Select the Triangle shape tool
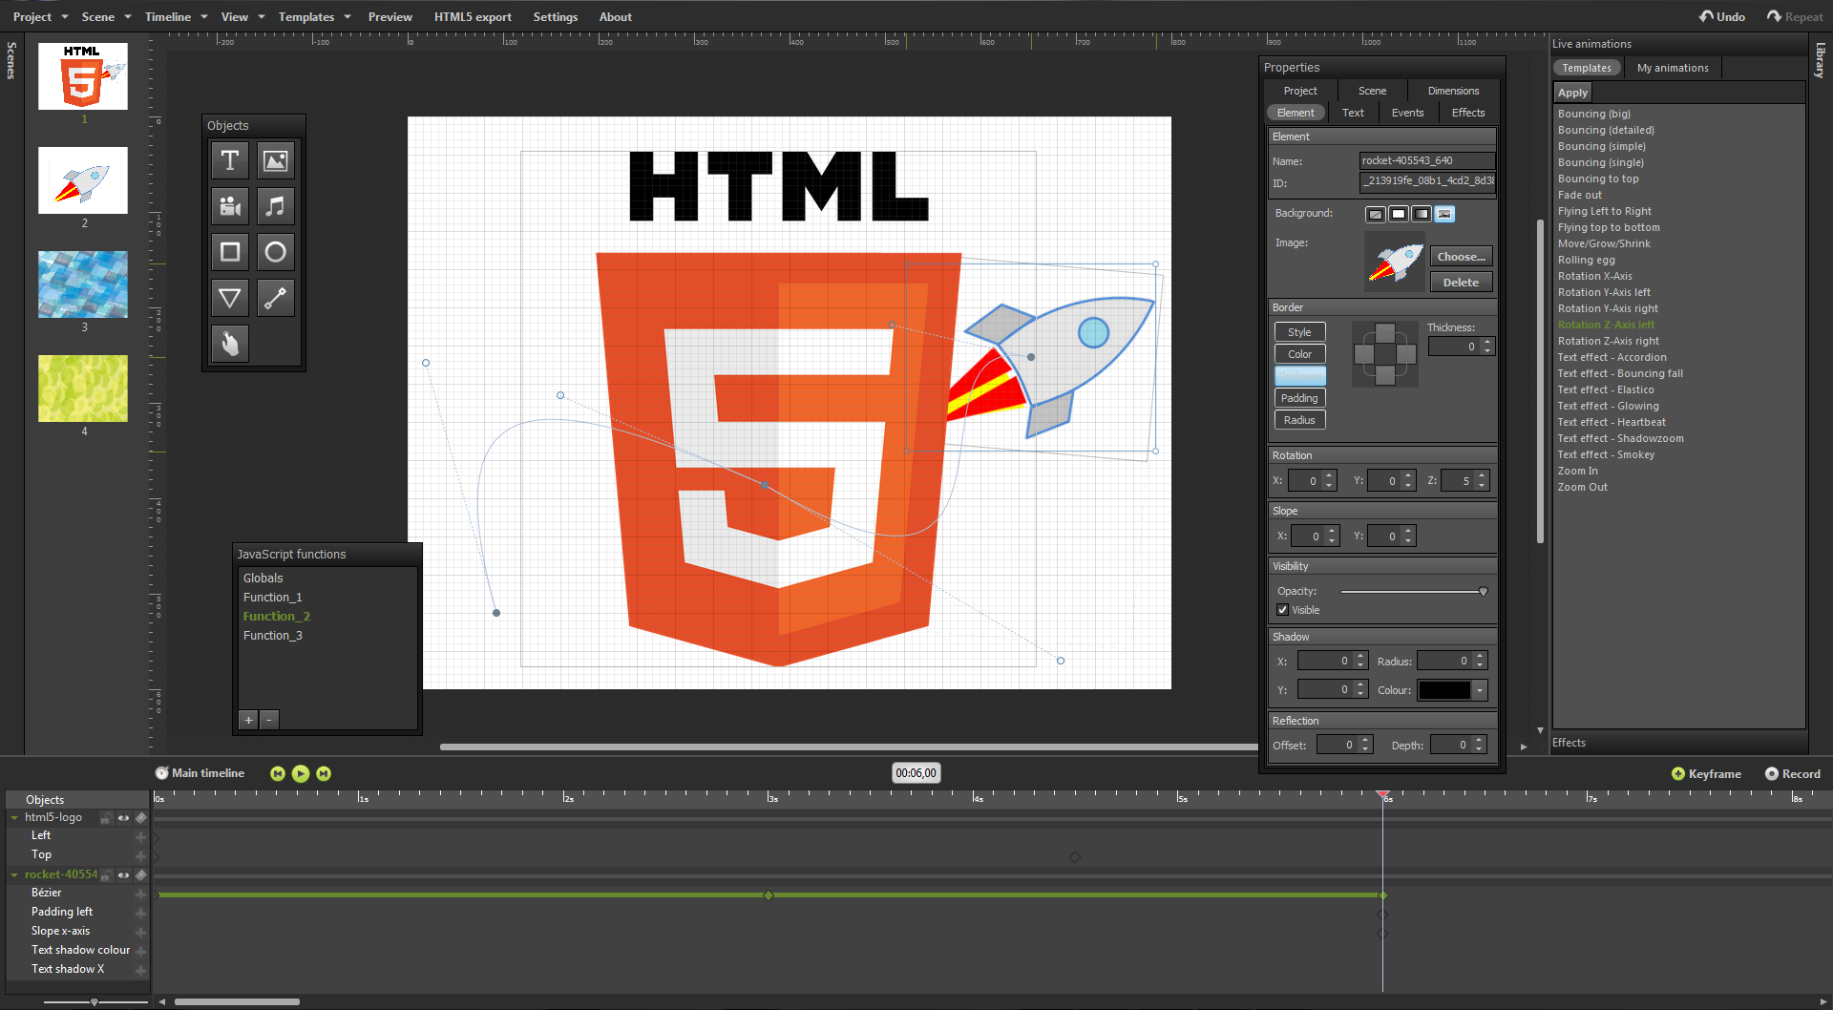 pos(229,298)
